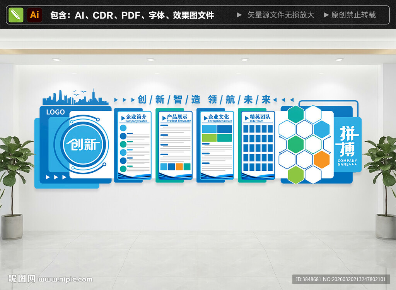Click the COMPANY NANE caption
Image resolution: width=396 pixels, height=290 pixels.
pos(348,162)
